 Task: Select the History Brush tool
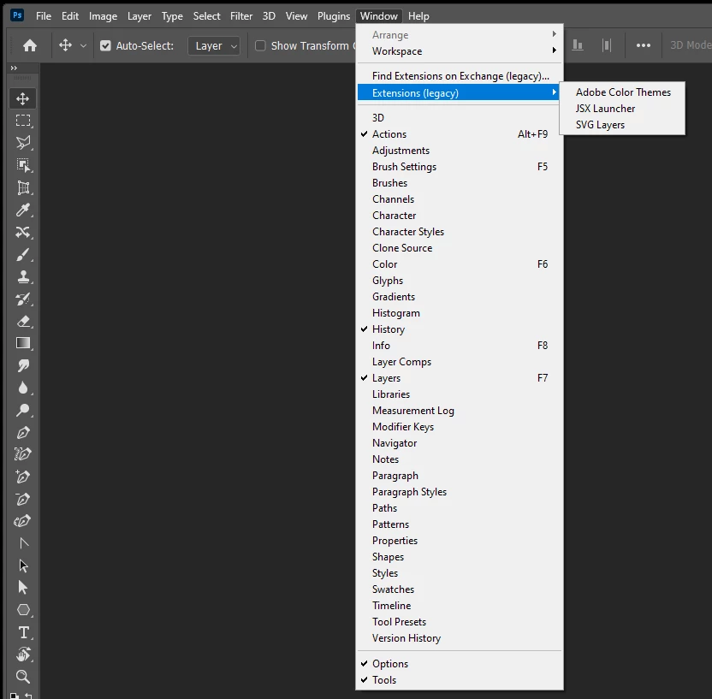(23, 299)
